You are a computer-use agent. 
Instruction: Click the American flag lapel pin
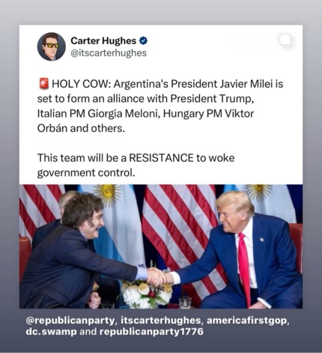point(261,240)
